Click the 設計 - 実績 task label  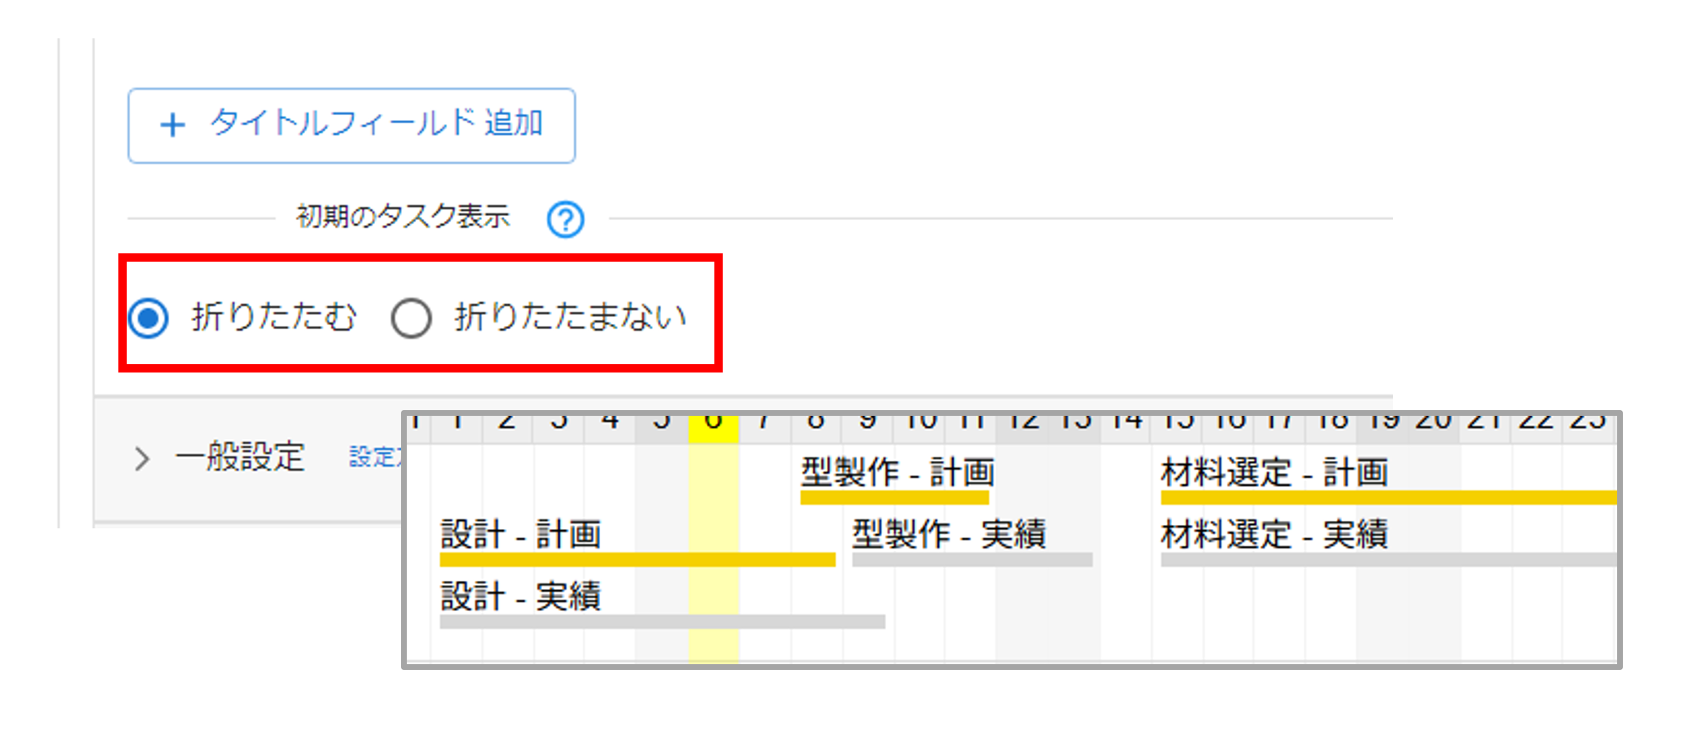(x=521, y=596)
